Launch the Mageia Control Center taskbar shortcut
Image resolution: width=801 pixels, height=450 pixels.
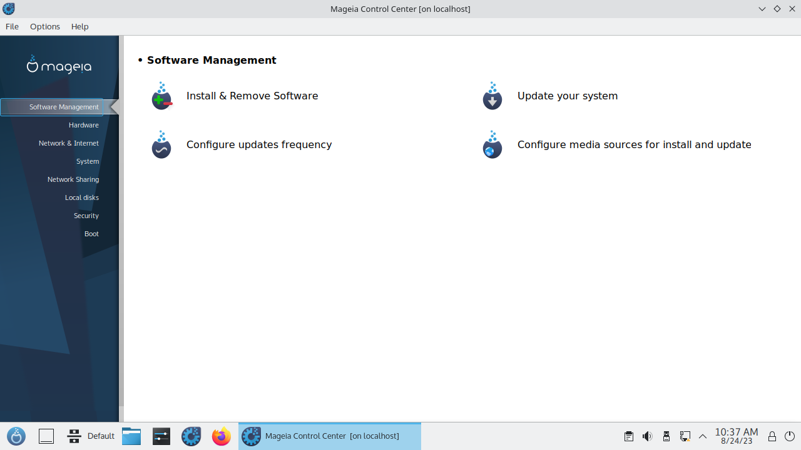[x=191, y=436]
